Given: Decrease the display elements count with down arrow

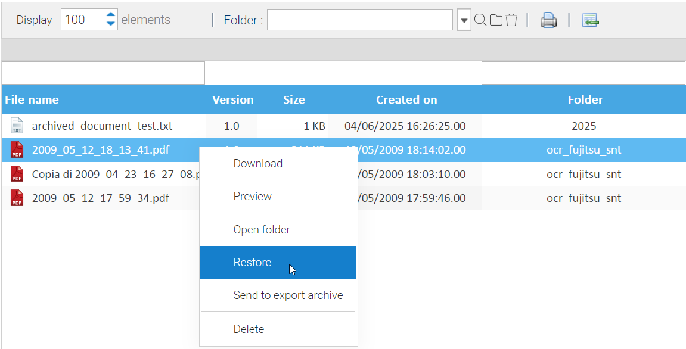Looking at the screenshot, I should [x=111, y=24].
